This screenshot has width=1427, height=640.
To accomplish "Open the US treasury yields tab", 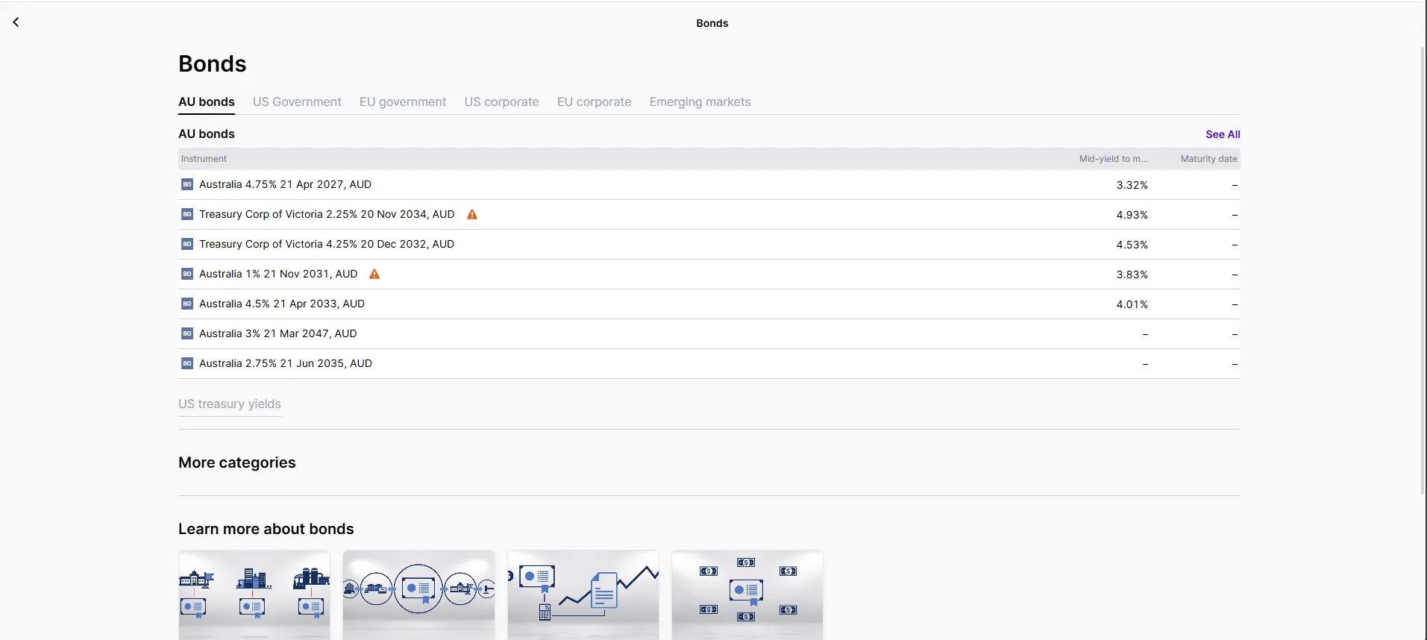I will [230, 404].
